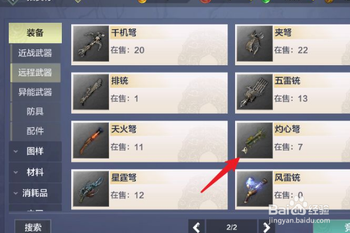Open the 夹弩 weapon icon
Screen dimensions: 350x233
click(255, 44)
